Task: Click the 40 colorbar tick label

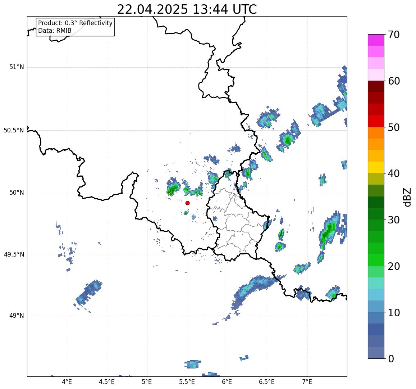Action: (x=394, y=174)
